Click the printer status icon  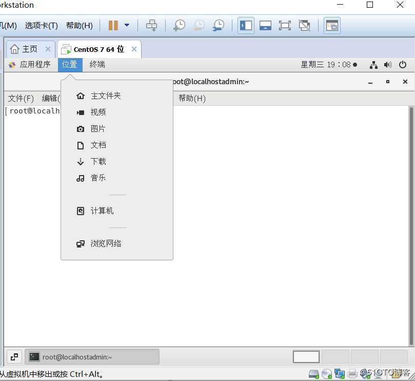click(352, 374)
